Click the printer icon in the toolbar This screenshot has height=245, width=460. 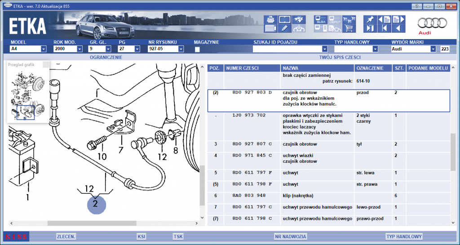coord(270,20)
